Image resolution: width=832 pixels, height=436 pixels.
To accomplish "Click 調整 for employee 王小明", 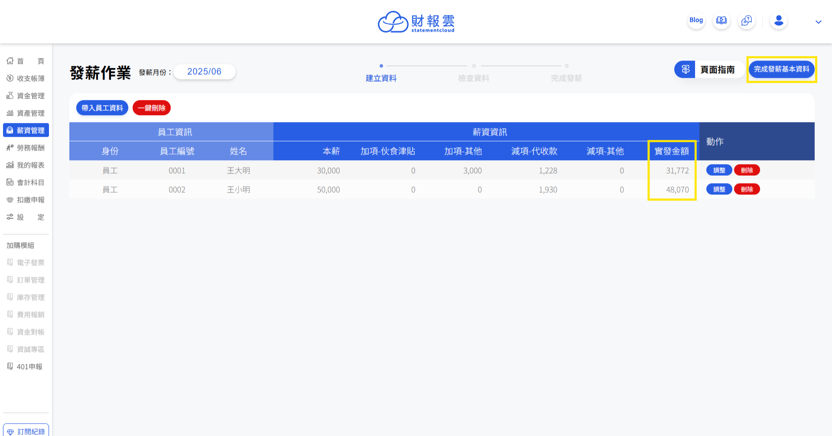I will 719,189.
